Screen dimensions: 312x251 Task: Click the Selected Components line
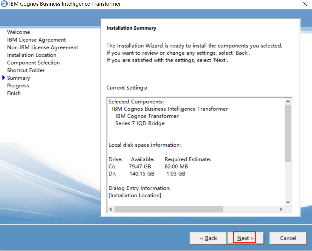[x=136, y=102]
